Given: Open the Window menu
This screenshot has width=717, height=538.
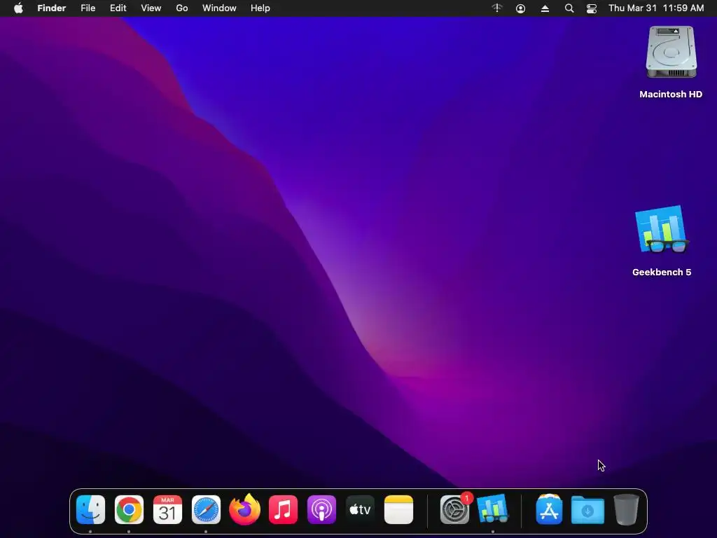Looking at the screenshot, I should click(x=219, y=8).
